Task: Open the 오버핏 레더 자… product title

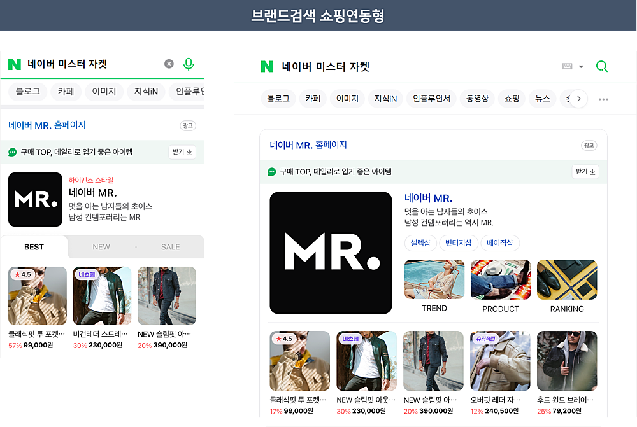Action: pos(495,400)
